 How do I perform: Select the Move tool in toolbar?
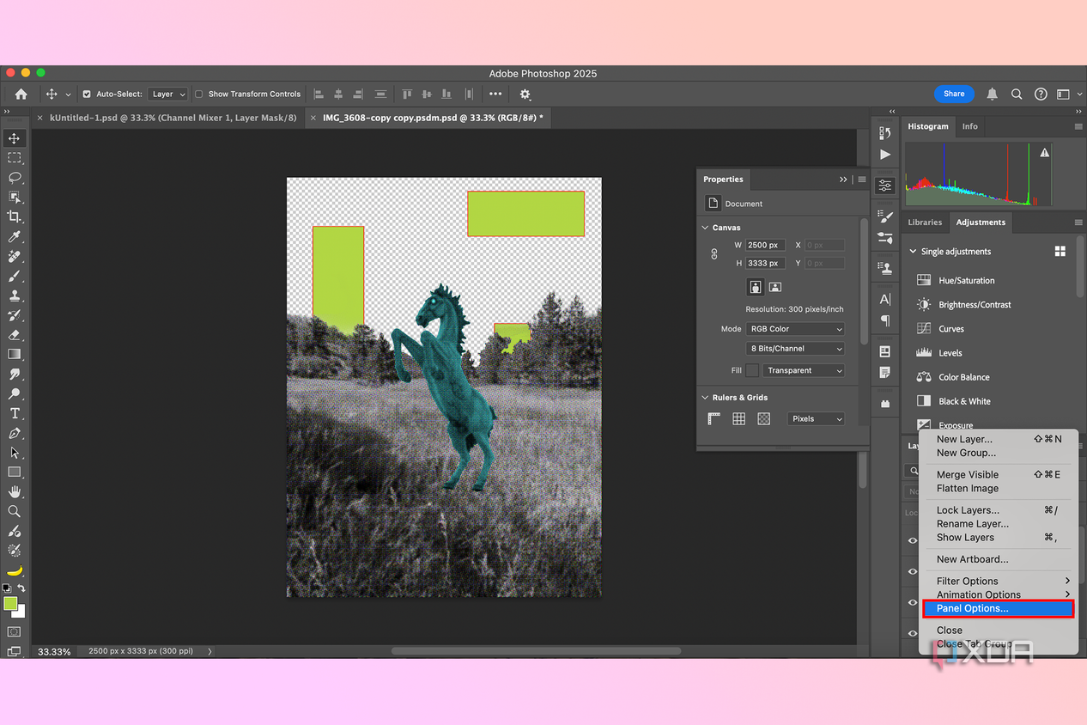click(x=14, y=138)
